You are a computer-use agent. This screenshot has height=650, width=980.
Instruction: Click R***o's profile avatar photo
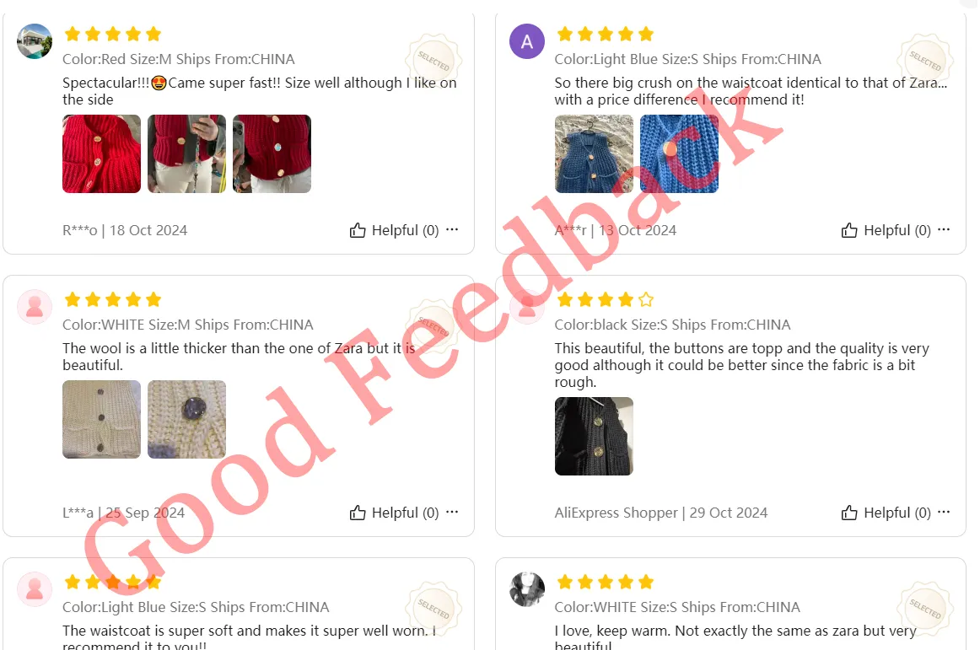tap(35, 41)
